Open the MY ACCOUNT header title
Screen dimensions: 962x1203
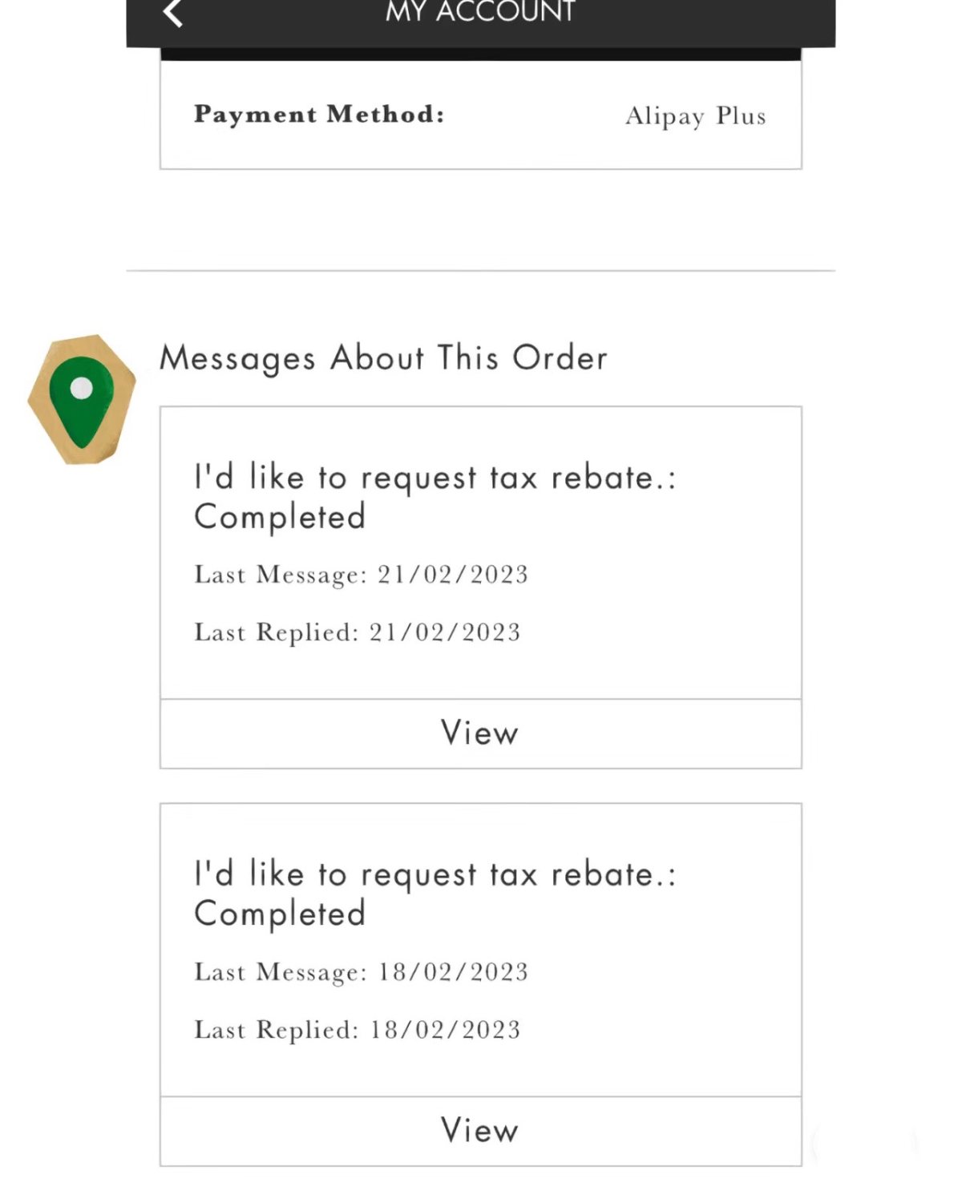pyautogui.click(x=480, y=12)
